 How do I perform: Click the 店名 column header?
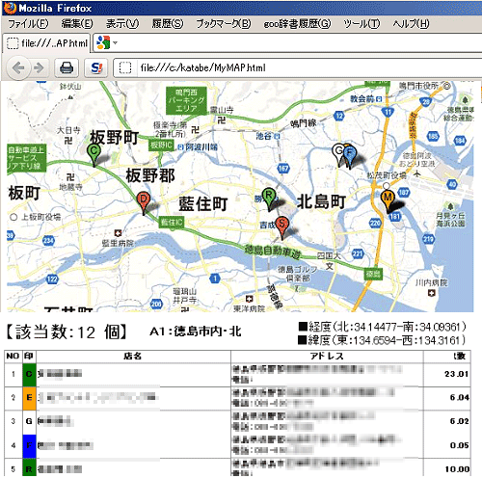[133, 357]
